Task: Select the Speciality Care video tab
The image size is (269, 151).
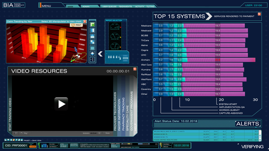Action: [x=128, y=118]
